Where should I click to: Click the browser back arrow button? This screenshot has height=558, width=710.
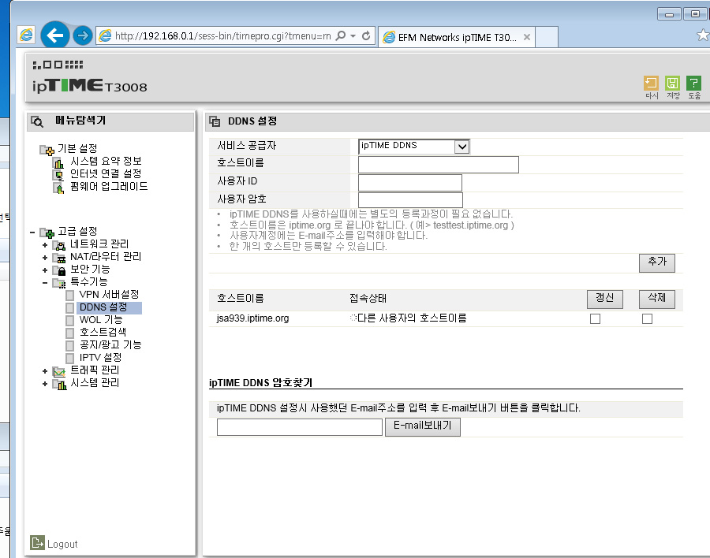[55, 35]
